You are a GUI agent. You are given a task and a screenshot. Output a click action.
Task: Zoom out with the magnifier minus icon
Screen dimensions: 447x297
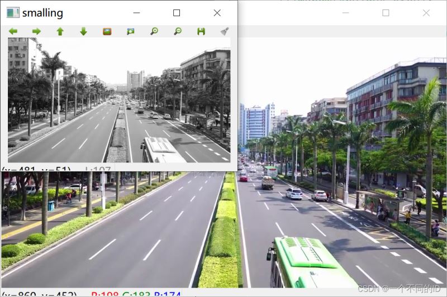coord(178,31)
